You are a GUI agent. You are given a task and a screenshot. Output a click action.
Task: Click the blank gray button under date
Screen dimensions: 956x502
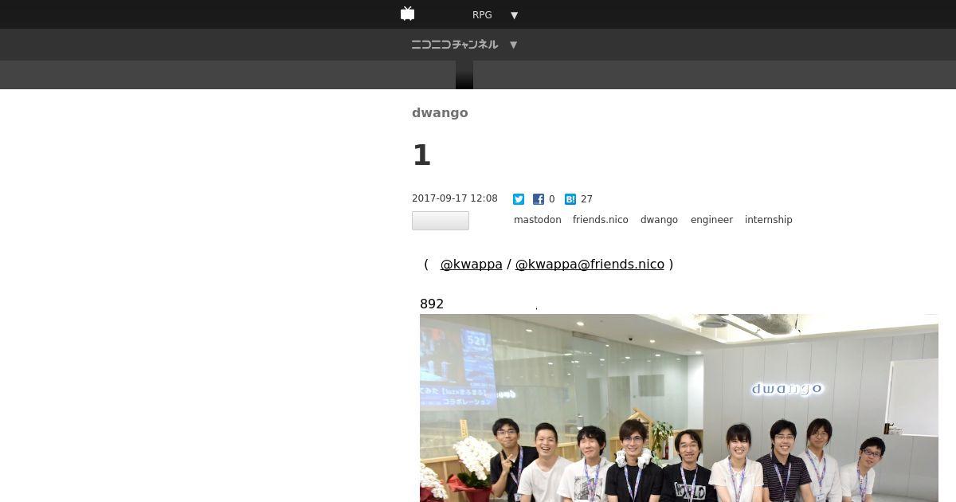pos(441,221)
